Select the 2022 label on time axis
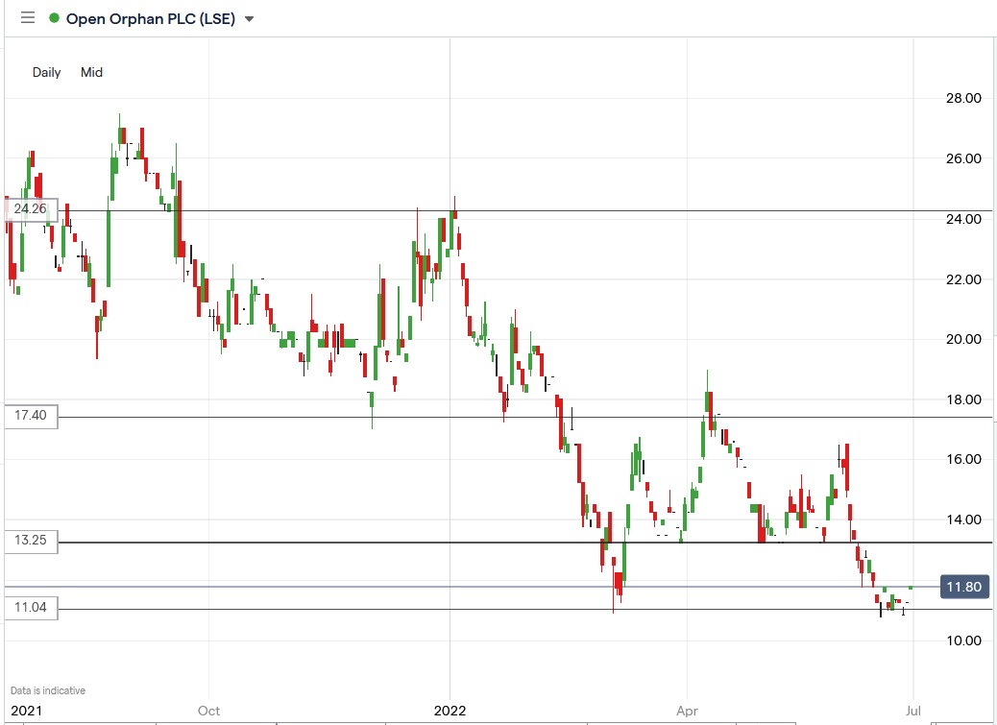The width and height of the screenshot is (997, 725). pyautogui.click(x=450, y=712)
